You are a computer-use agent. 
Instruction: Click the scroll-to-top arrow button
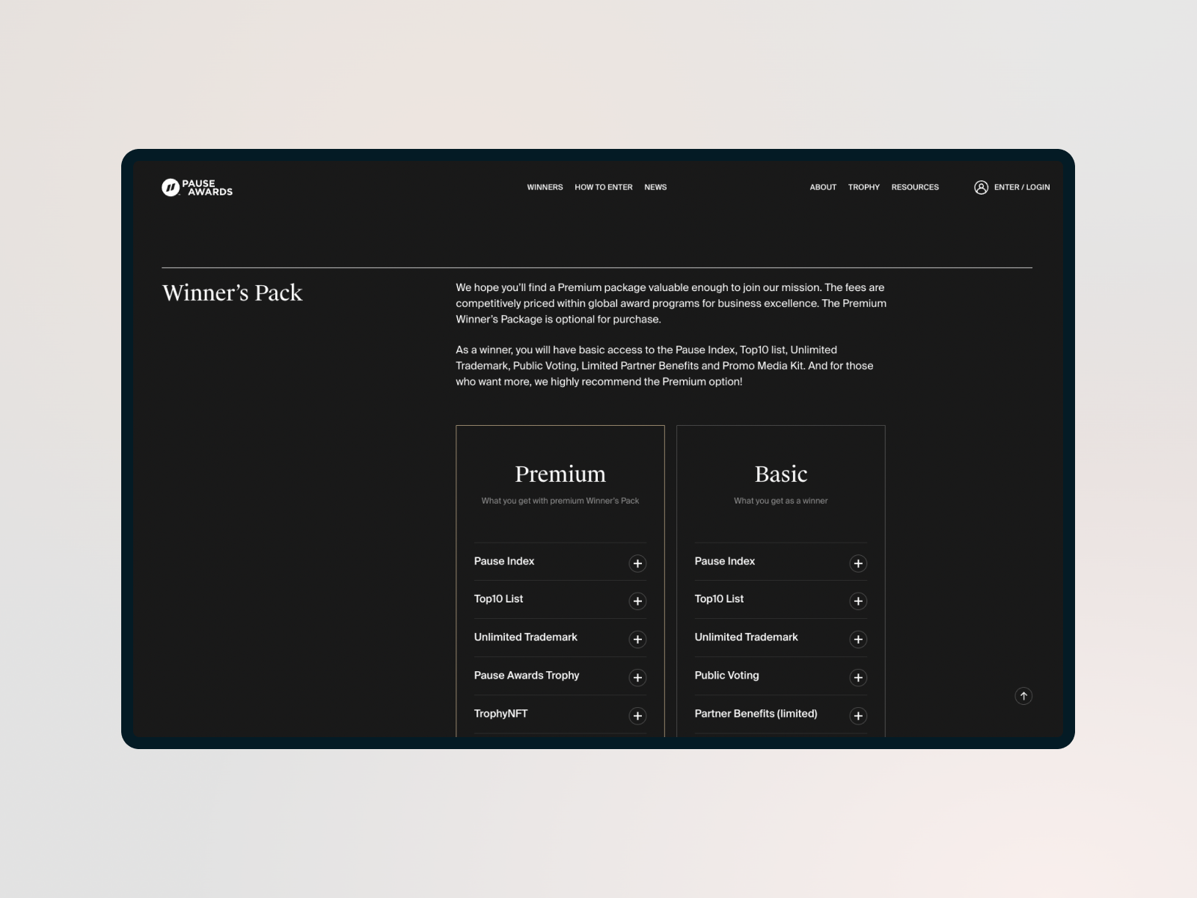tap(1023, 696)
